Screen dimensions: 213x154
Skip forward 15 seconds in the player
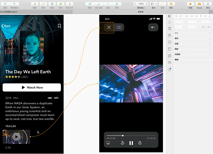coord(140,143)
